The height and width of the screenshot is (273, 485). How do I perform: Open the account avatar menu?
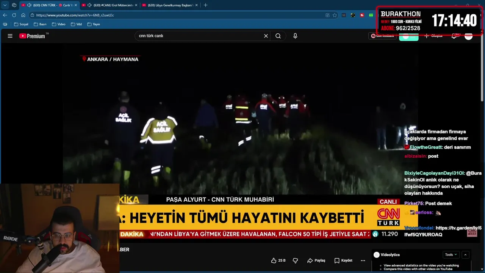coord(469,36)
